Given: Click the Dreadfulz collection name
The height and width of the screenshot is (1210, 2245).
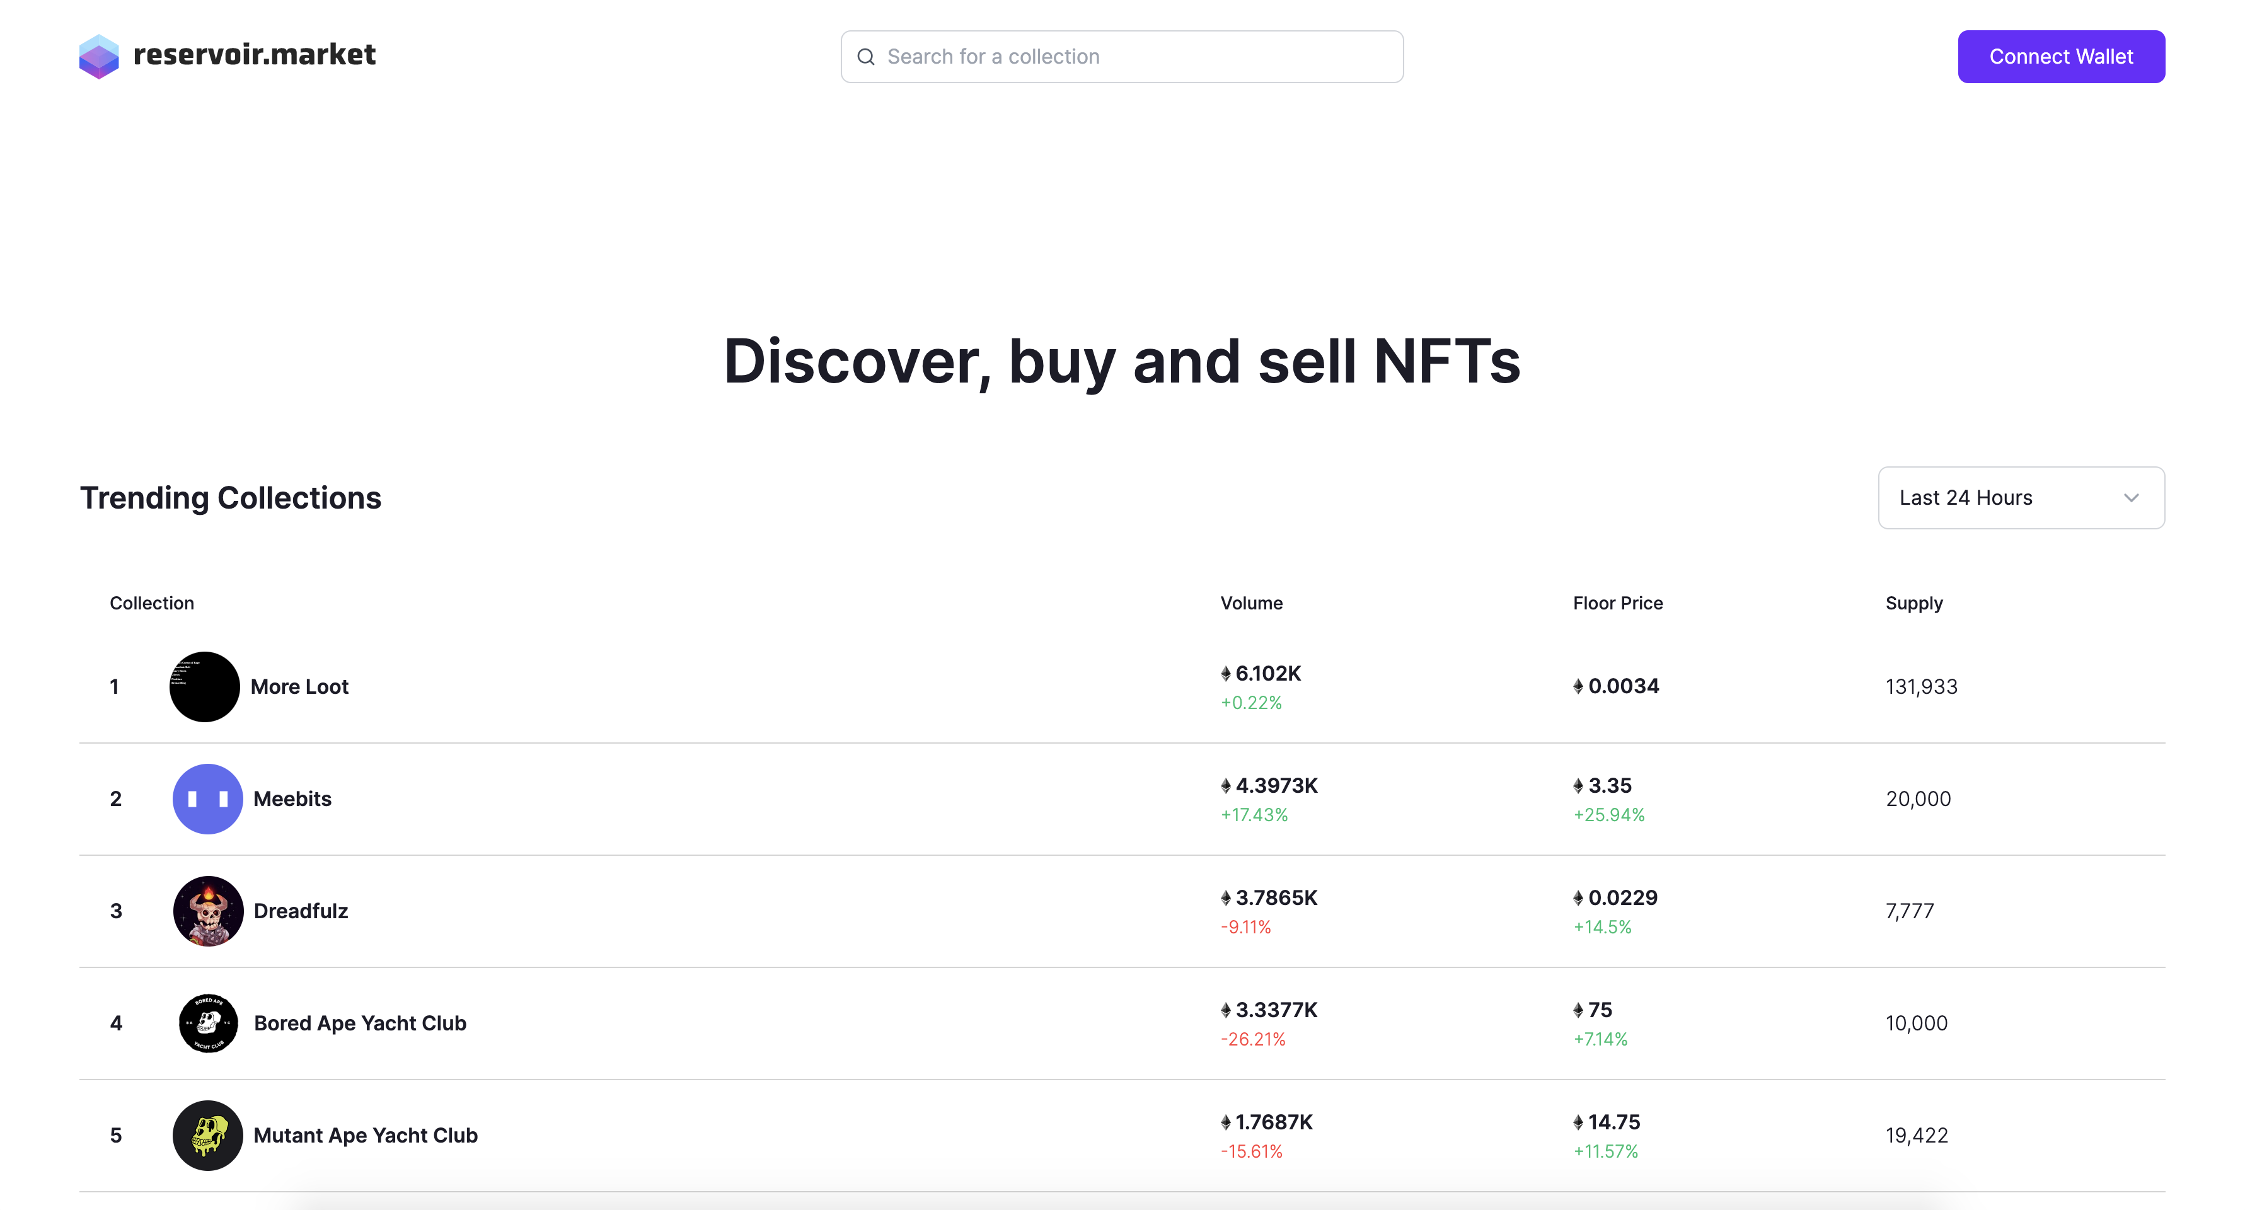Looking at the screenshot, I should click(301, 911).
